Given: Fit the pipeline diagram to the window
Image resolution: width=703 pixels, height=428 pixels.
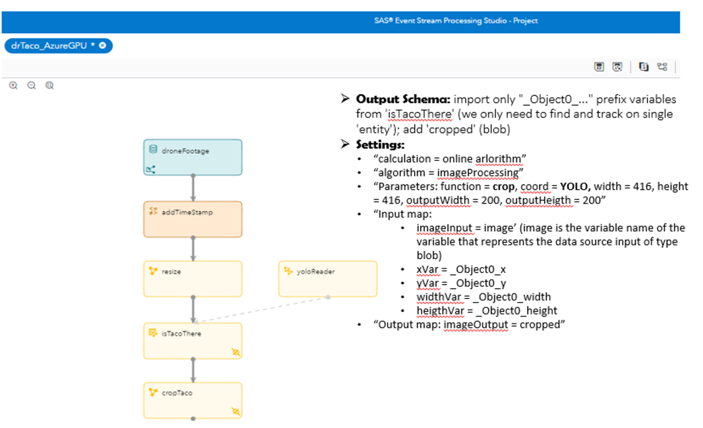Looking at the screenshot, I should (49, 85).
